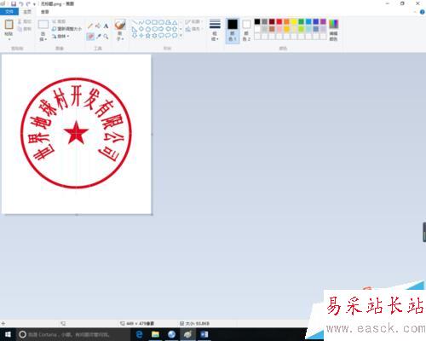The width and height of the screenshot is (426, 341).
Task: Expand the Shapes gallery more arrow
Action: pos(181,36)
